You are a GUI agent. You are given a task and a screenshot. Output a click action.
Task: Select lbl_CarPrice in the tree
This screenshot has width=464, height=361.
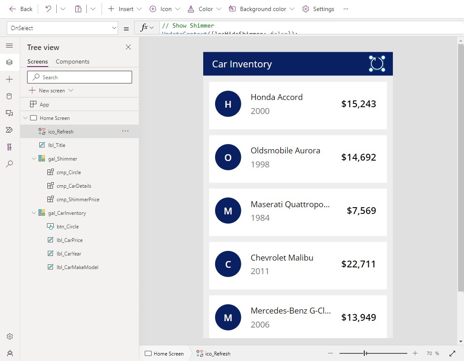[x=69, y=240]
